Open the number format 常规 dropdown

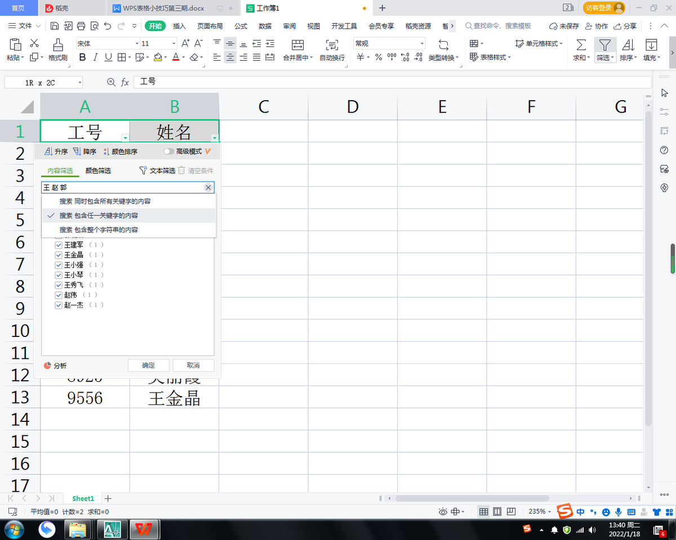click(x=422, y=43)
